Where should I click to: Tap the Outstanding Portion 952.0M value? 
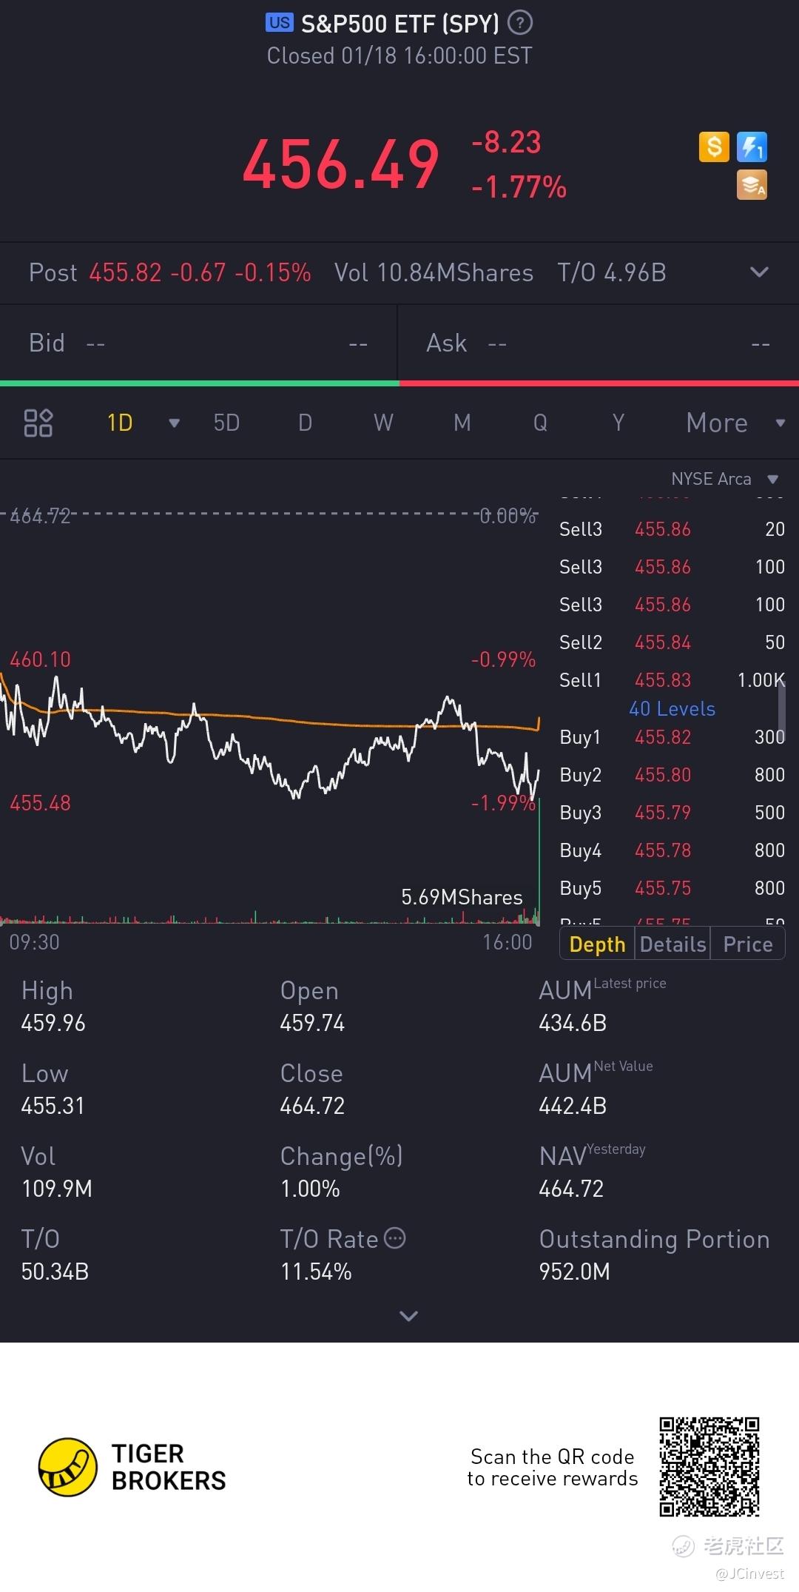point(574,1272)
